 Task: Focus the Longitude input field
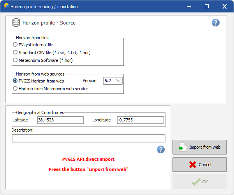tap(141, 120)
